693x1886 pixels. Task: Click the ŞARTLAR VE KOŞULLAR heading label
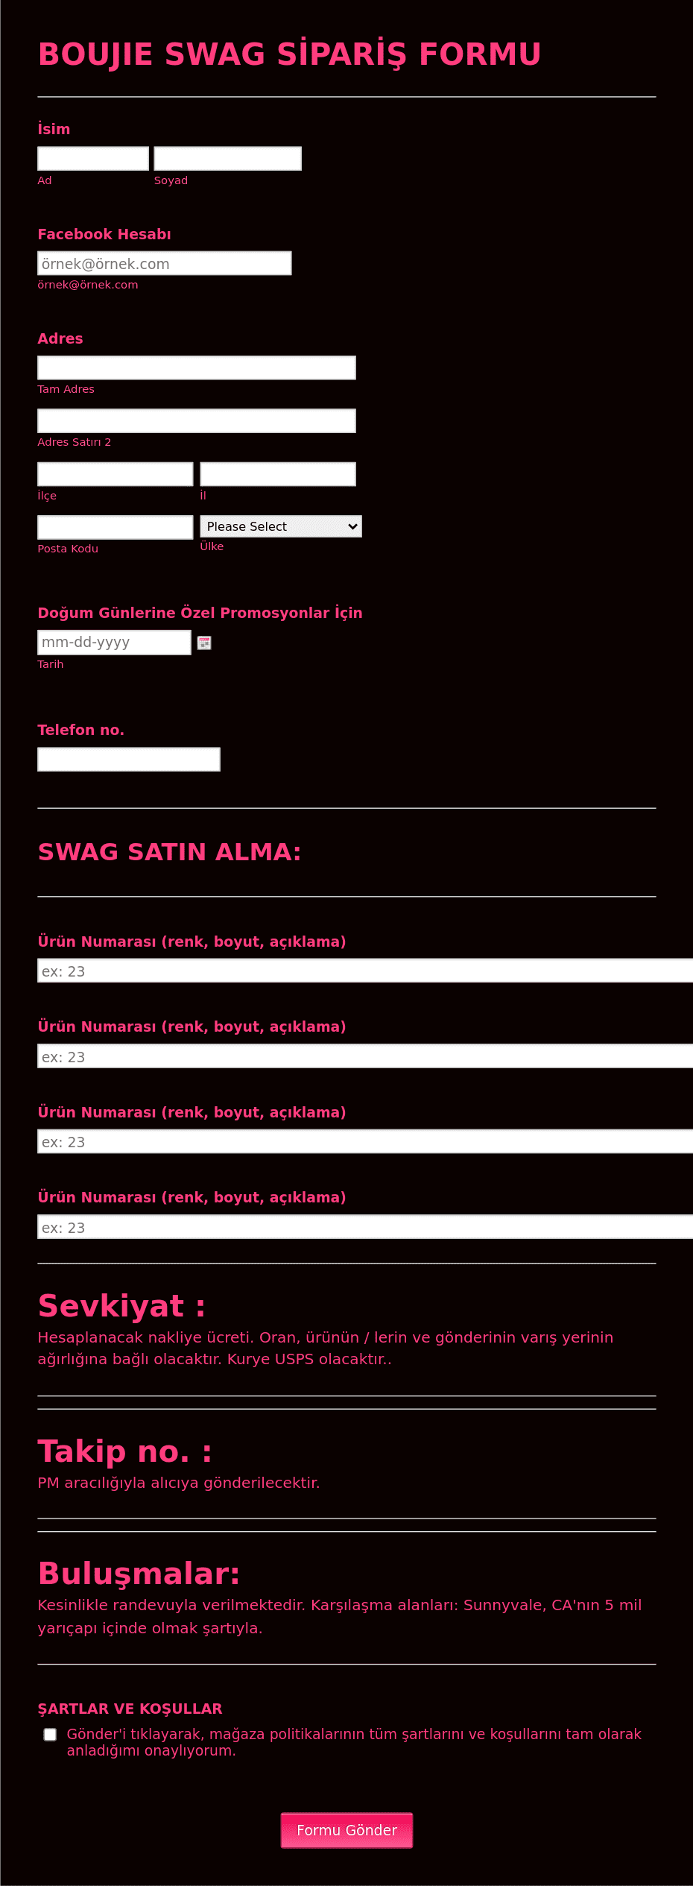coord(130,1709)
